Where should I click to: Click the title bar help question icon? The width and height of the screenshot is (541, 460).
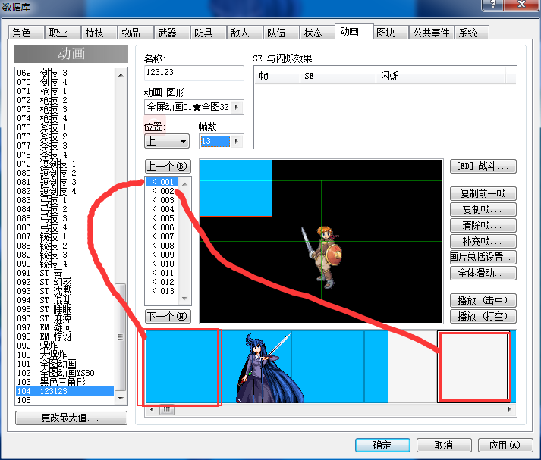(493, 5)
